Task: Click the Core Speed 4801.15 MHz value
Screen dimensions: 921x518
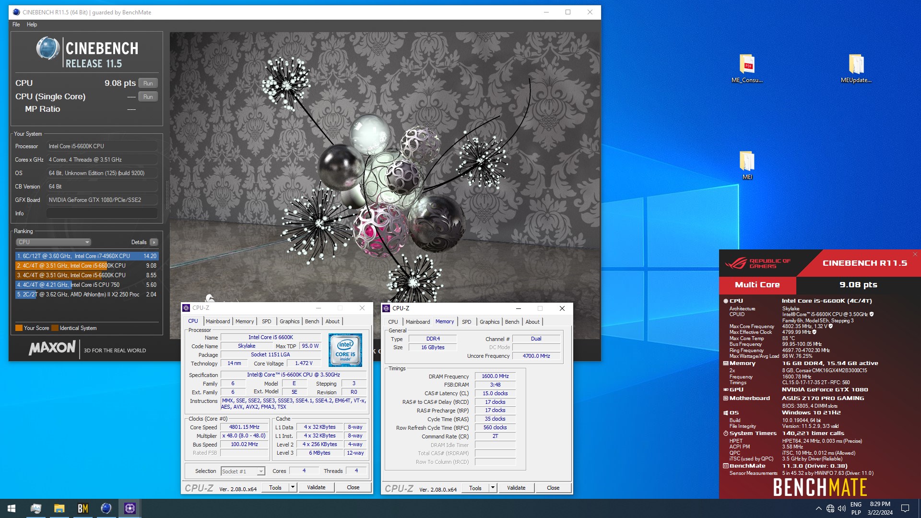Action: (244, 427)
